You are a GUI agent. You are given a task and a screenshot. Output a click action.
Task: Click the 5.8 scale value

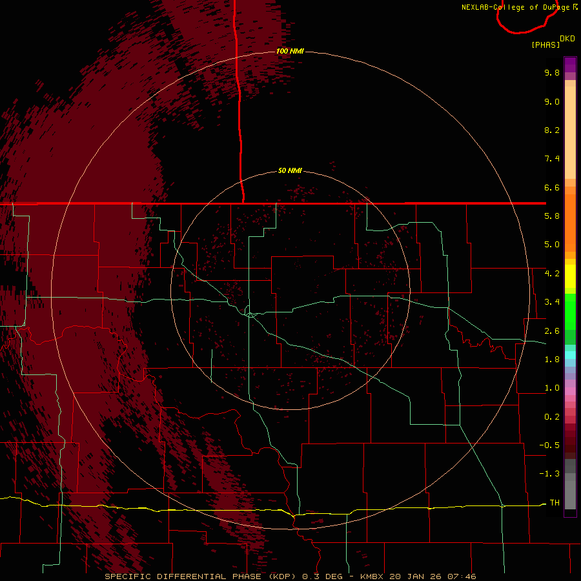552,216
